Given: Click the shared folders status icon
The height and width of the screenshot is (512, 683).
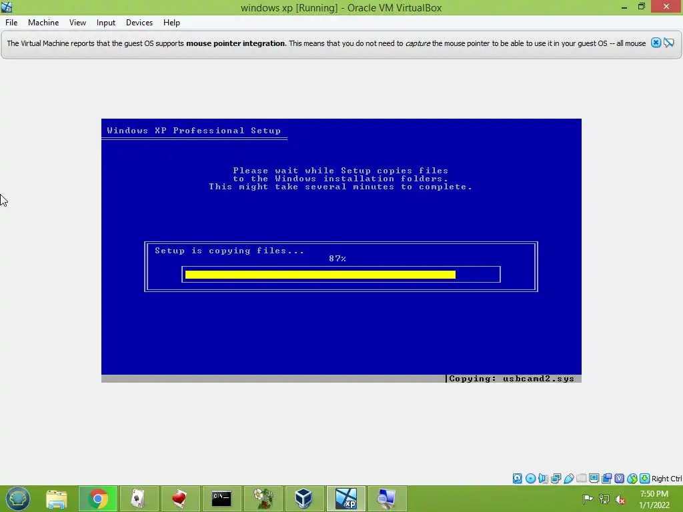Looking at the screenshot, I should coord(581,479).
